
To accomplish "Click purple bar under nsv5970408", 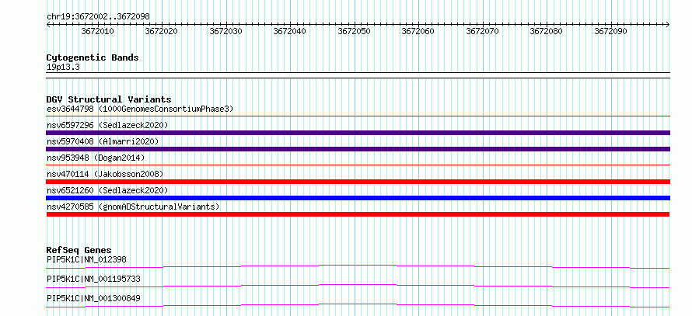I will tap(358, 149).
